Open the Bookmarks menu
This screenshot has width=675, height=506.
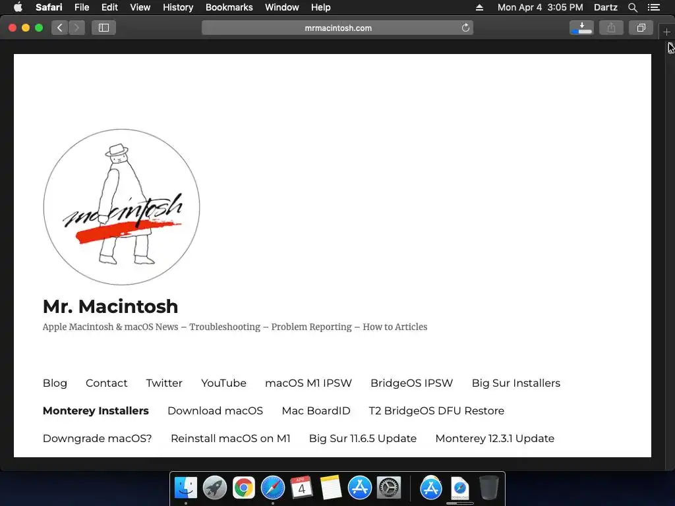(x=229, y=7)
